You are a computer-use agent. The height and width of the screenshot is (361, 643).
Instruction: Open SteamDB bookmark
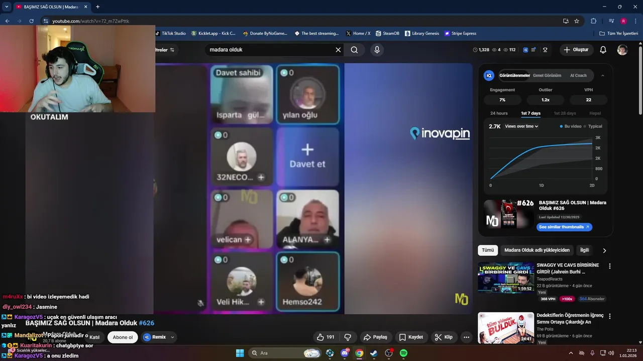tap(387, 34)
